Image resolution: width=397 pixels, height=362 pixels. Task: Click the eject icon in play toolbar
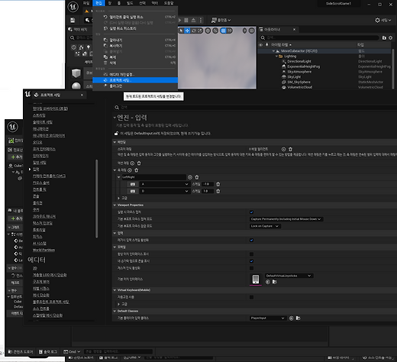click(193, 20)
